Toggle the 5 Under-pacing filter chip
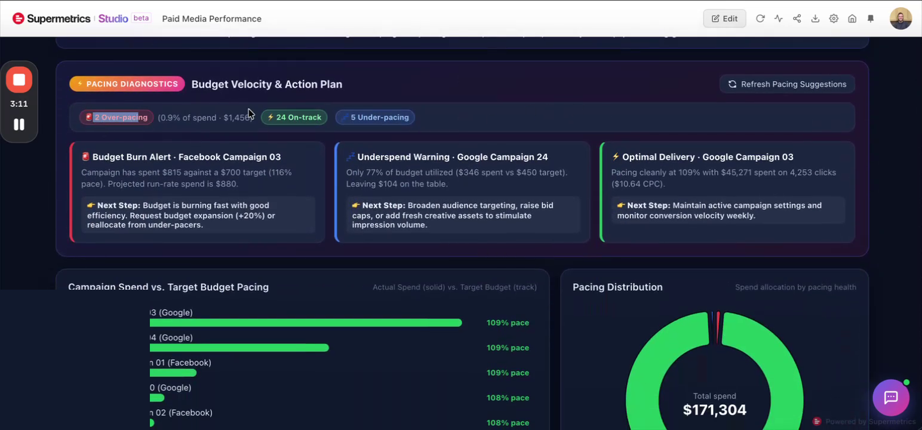The width and height of the screenshot is (922, 430). click(375, 117)
